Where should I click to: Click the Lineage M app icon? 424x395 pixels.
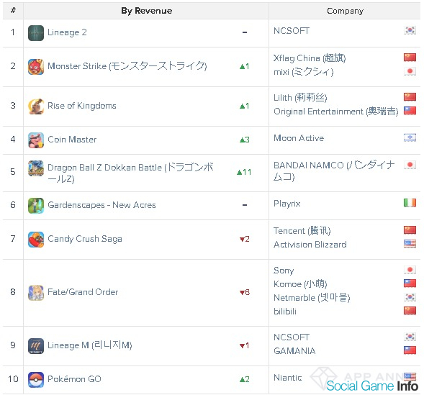(36, 346)
